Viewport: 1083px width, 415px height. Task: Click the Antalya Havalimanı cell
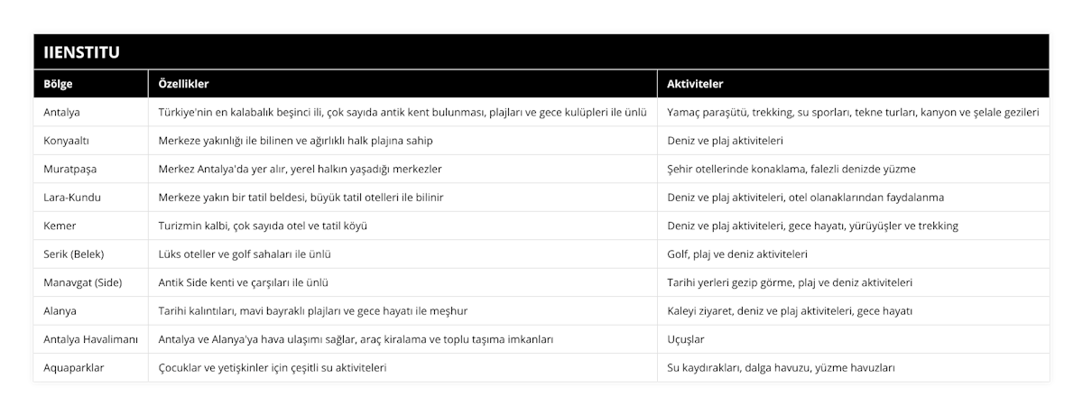pos(91,339)
